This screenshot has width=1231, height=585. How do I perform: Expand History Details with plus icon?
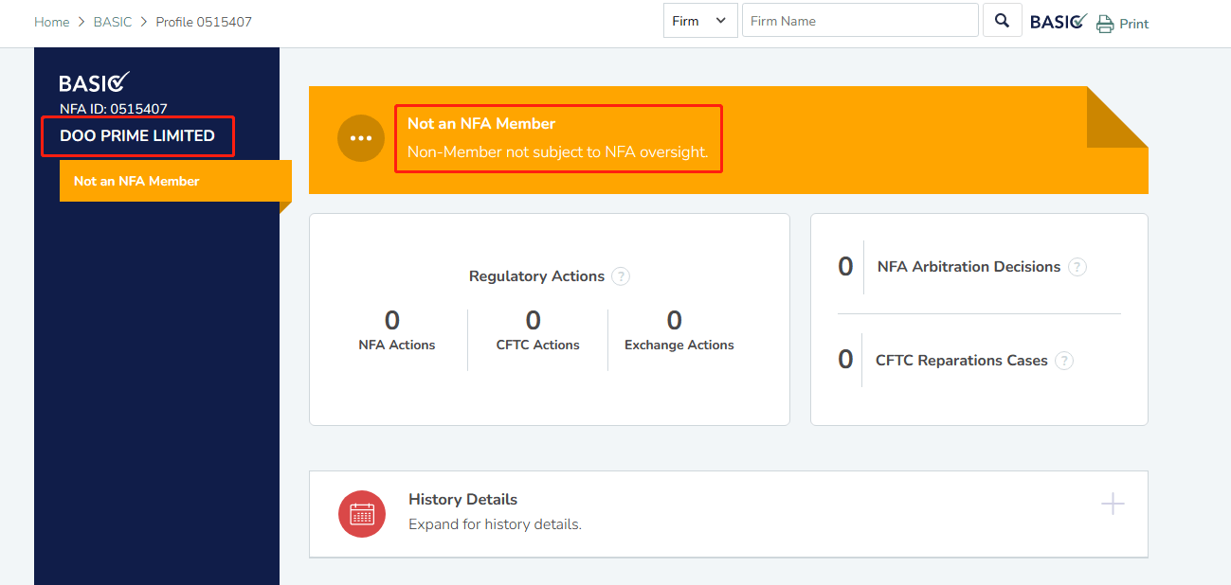click(1113, 504)
